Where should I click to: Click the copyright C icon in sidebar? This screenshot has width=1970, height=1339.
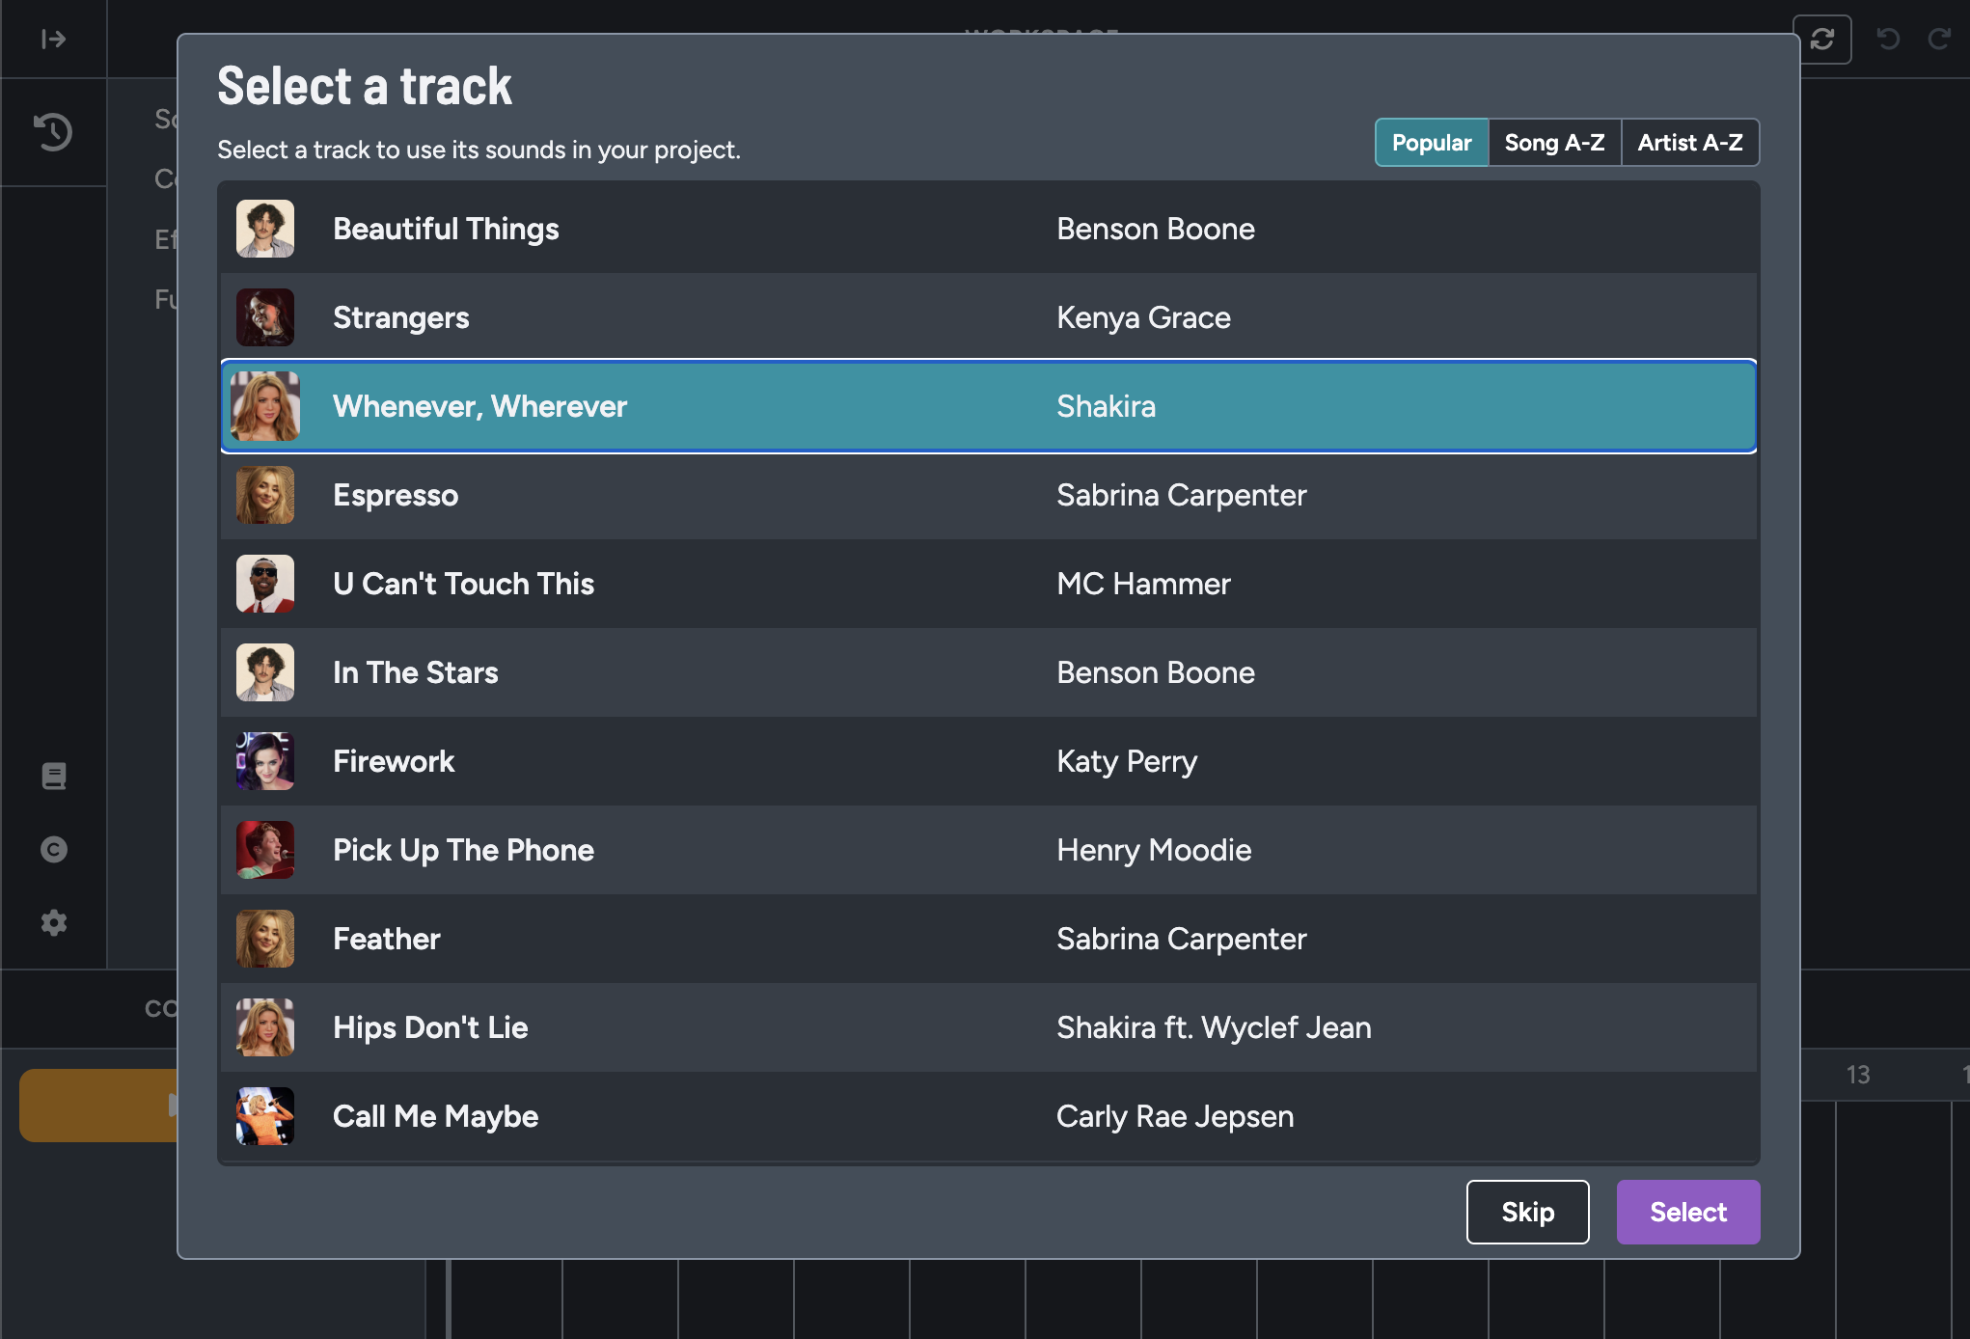point(54,849)
